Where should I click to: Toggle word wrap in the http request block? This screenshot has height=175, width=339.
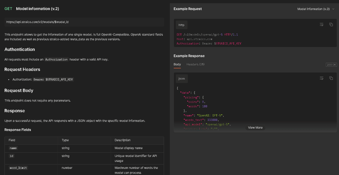point(321,25)
